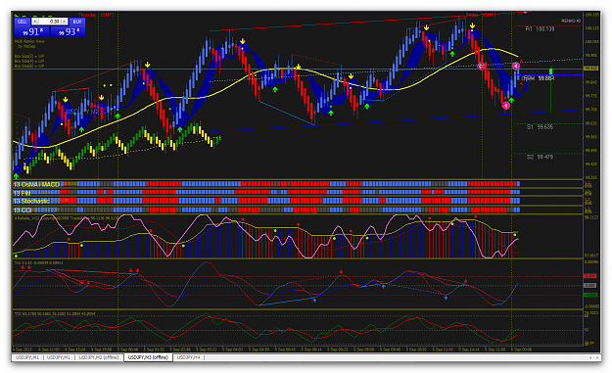Click the RENKO +0 label
This screenshot has height=373, width=612.
(x=571, y=21)
